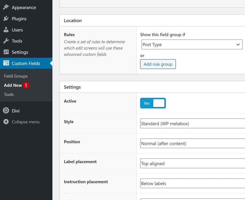Open the Position dropdown showing Normal (after content)
The width and height of the screenshot is (245, 200).
(x=192, y=143)
